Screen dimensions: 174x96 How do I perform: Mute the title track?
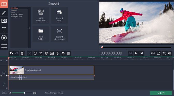7,61
